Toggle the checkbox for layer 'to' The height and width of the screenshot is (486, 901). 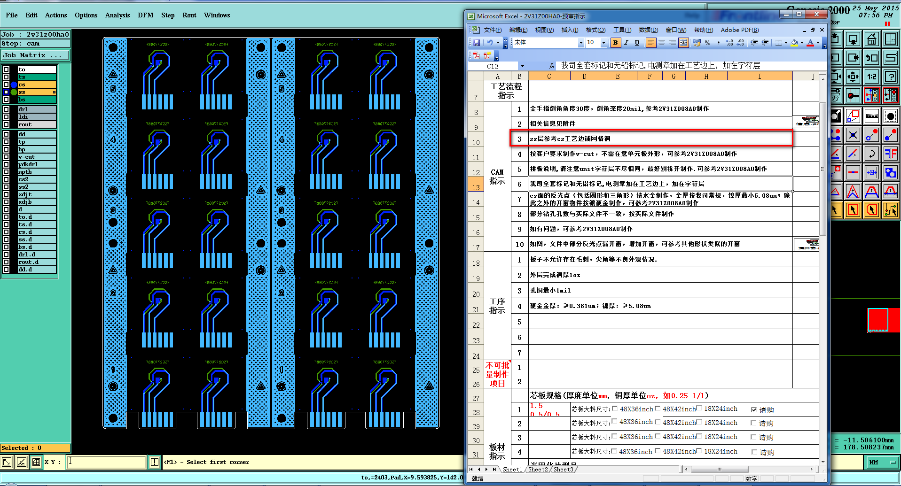(6, 69)
